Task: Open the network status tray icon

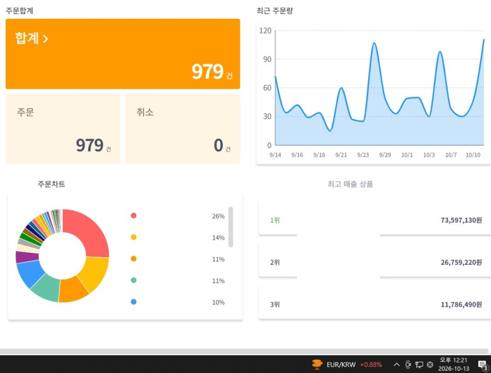Action: coord(419,365)
